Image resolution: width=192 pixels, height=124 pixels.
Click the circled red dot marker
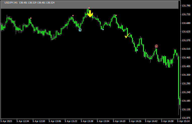(156, 46)
